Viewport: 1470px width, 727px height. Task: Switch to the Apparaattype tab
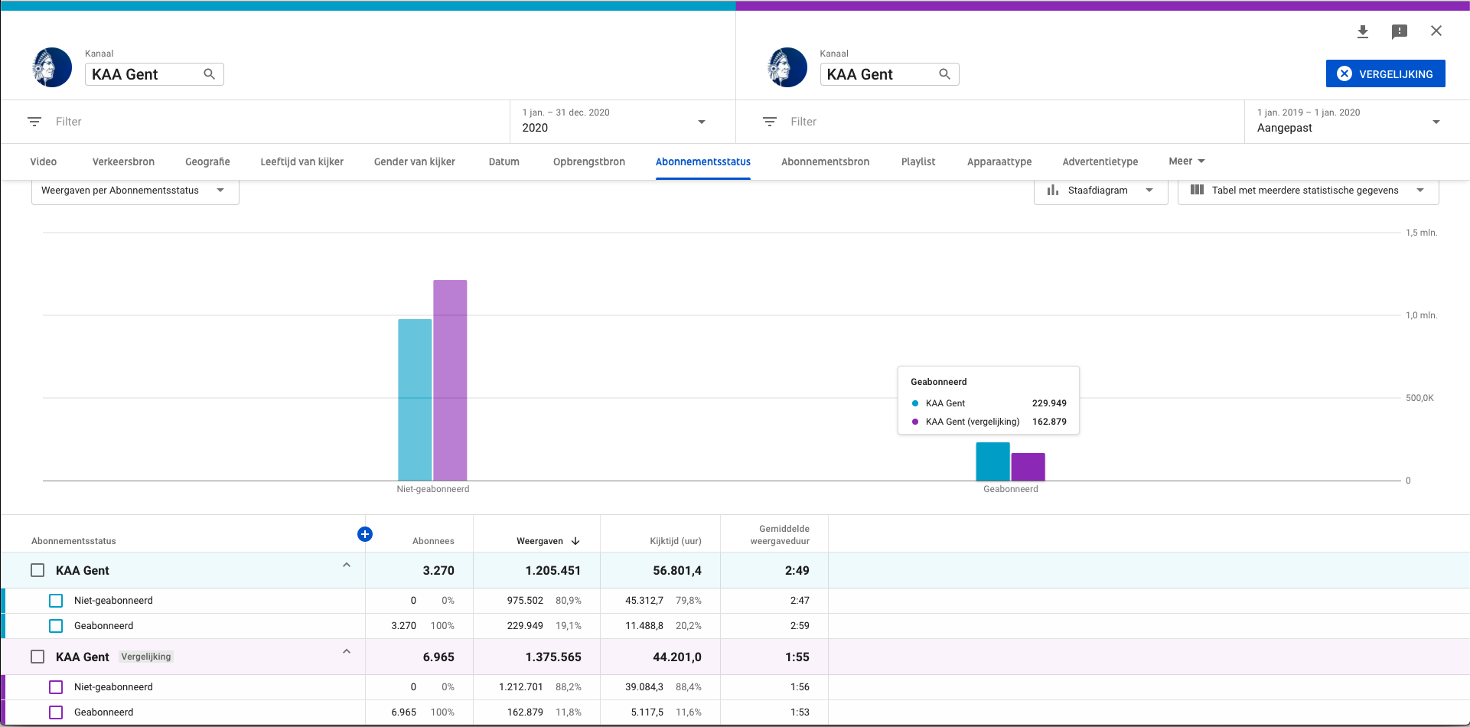(999, 161)
